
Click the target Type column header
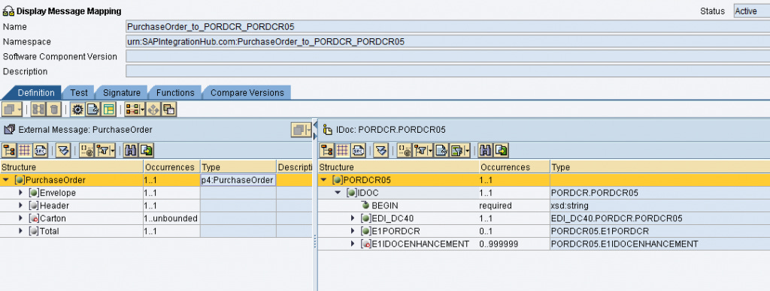660,167
